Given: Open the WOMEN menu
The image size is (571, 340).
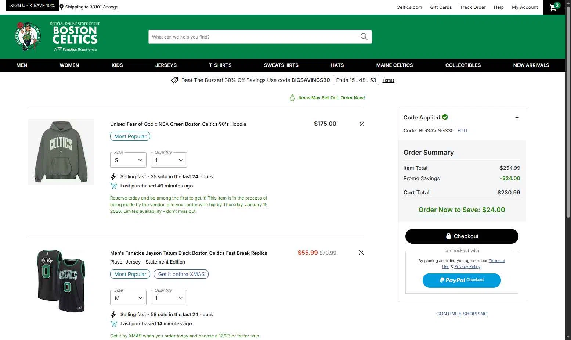Looking at the screenshot, I should (x=69, y=65).
